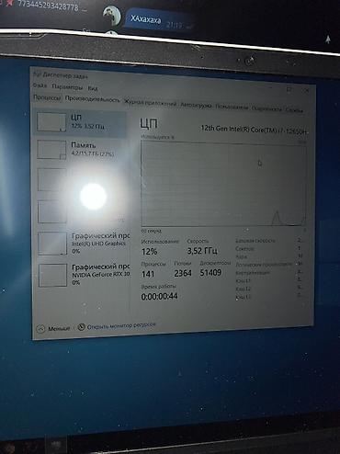Select the NVIDIA GeForce RTX GPU entry
This screenshot has height=454, width=340.
pyautogui.click(x=84, y=275)
